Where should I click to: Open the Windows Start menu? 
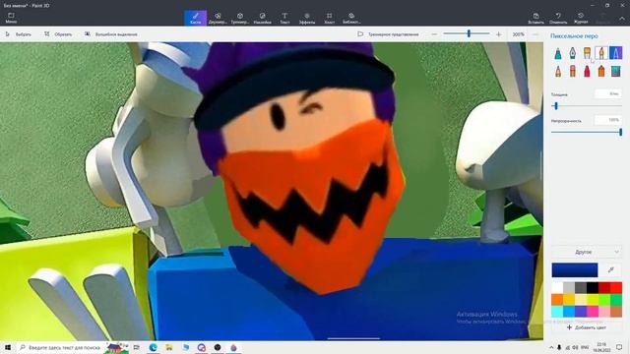8,347
